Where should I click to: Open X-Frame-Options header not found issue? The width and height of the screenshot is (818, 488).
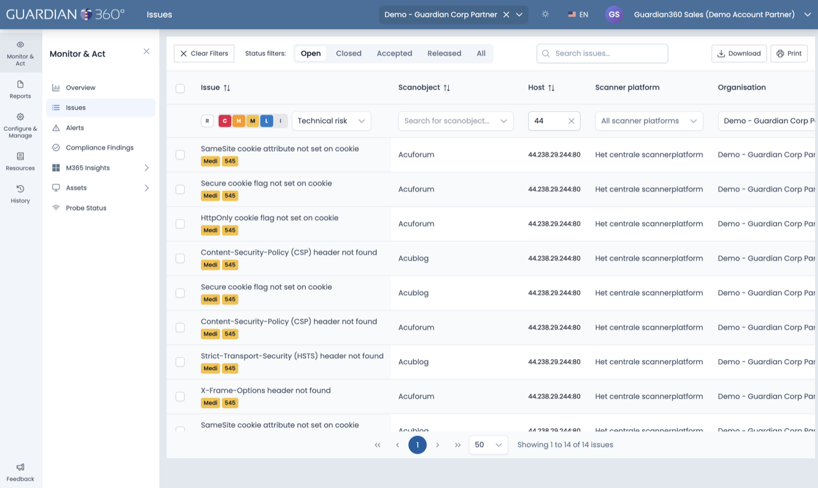point(266,391)
